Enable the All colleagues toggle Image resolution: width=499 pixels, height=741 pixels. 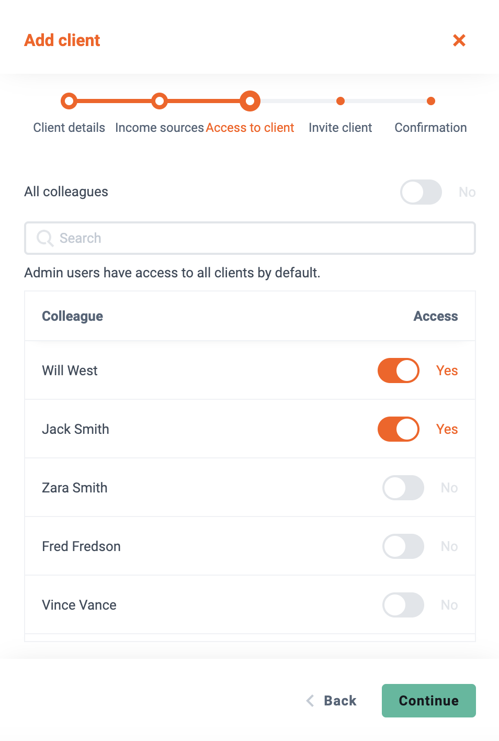click(x=421, y=192)
